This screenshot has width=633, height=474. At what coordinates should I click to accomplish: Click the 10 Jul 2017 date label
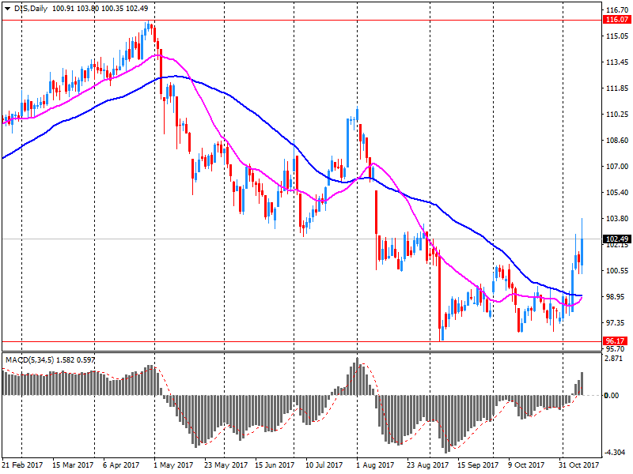(x=324, y=465)
